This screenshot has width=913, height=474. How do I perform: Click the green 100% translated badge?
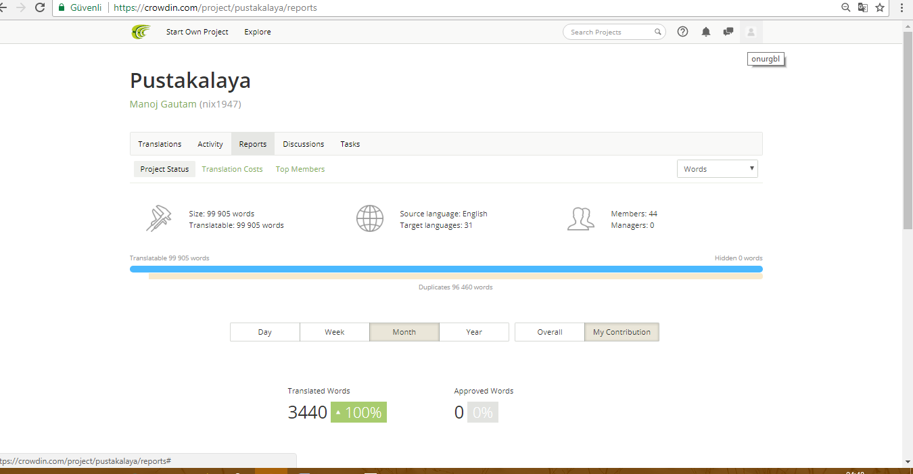click(x=358, y=412)
